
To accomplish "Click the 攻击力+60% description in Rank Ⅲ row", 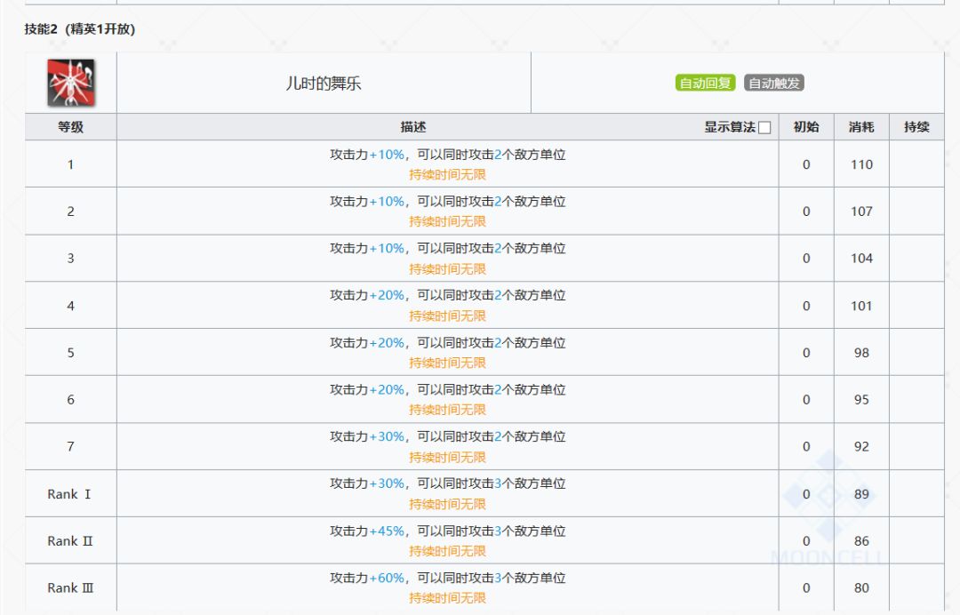I will pyautogui.click(x=447, y=579).
